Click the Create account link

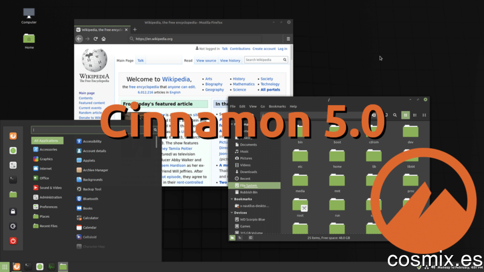coord(264,49)
